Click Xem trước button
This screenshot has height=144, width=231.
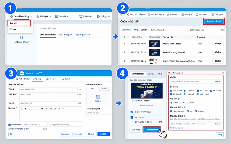pyautogui.click(x=65, y=134)
